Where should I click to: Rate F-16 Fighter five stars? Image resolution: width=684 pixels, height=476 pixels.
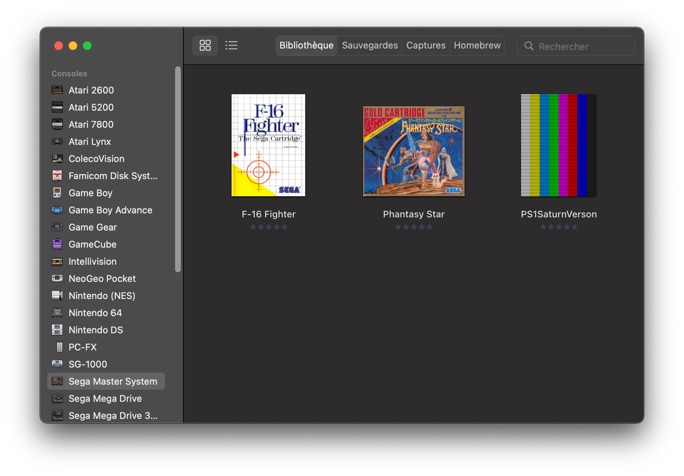tap(284, 227)
